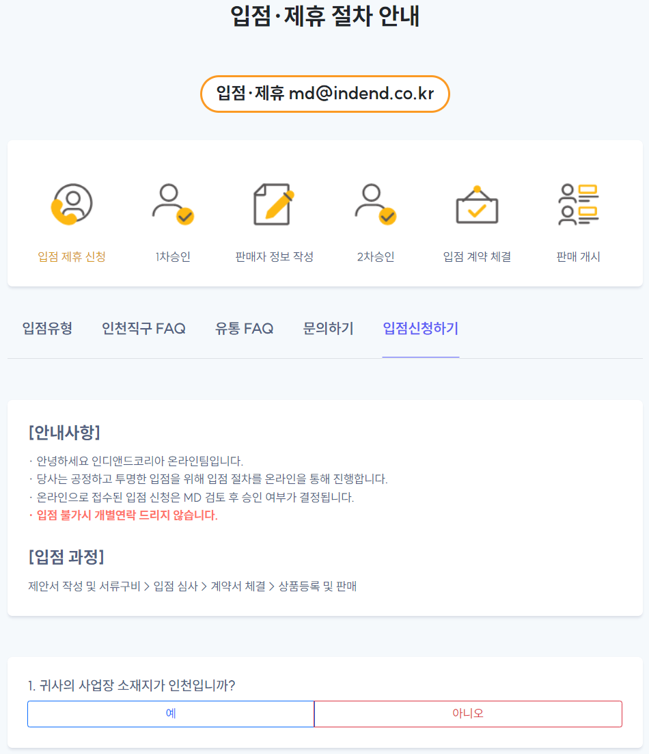Click the 2차승인 step label
Screen dimensions: 649x754
coord(376,257)
